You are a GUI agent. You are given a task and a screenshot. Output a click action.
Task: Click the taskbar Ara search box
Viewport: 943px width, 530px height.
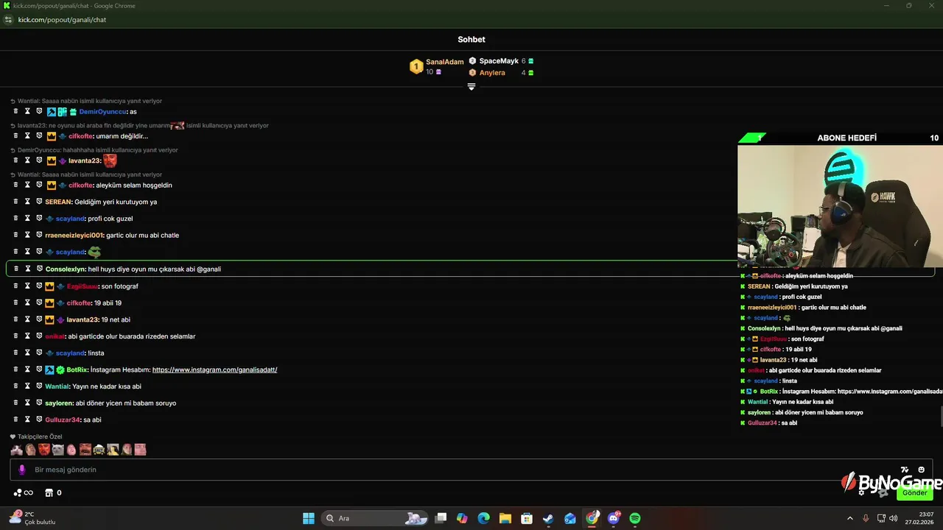point(376,518)
